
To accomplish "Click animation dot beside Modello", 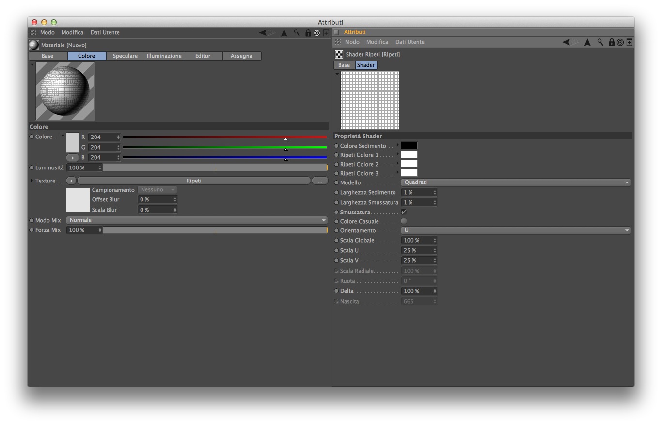I will 337,182.
